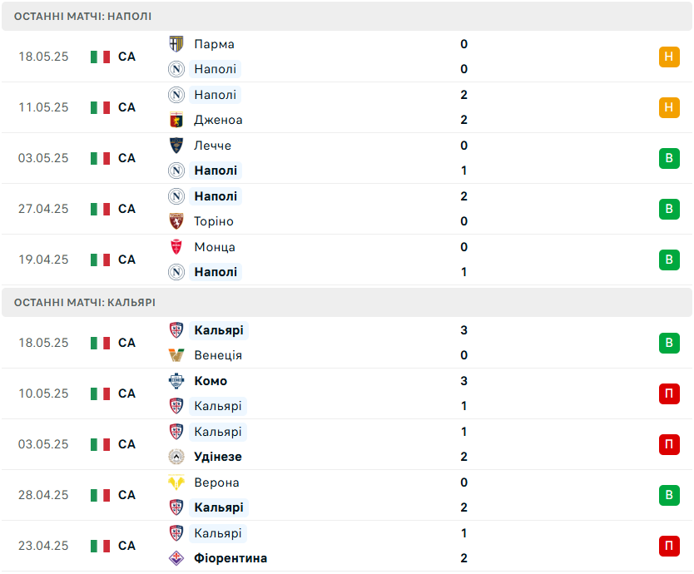The width and height of the screenshot is (694, 574).
Task: Click the draw badge for Parma–Napoli match
Action: tap(669, 57)
